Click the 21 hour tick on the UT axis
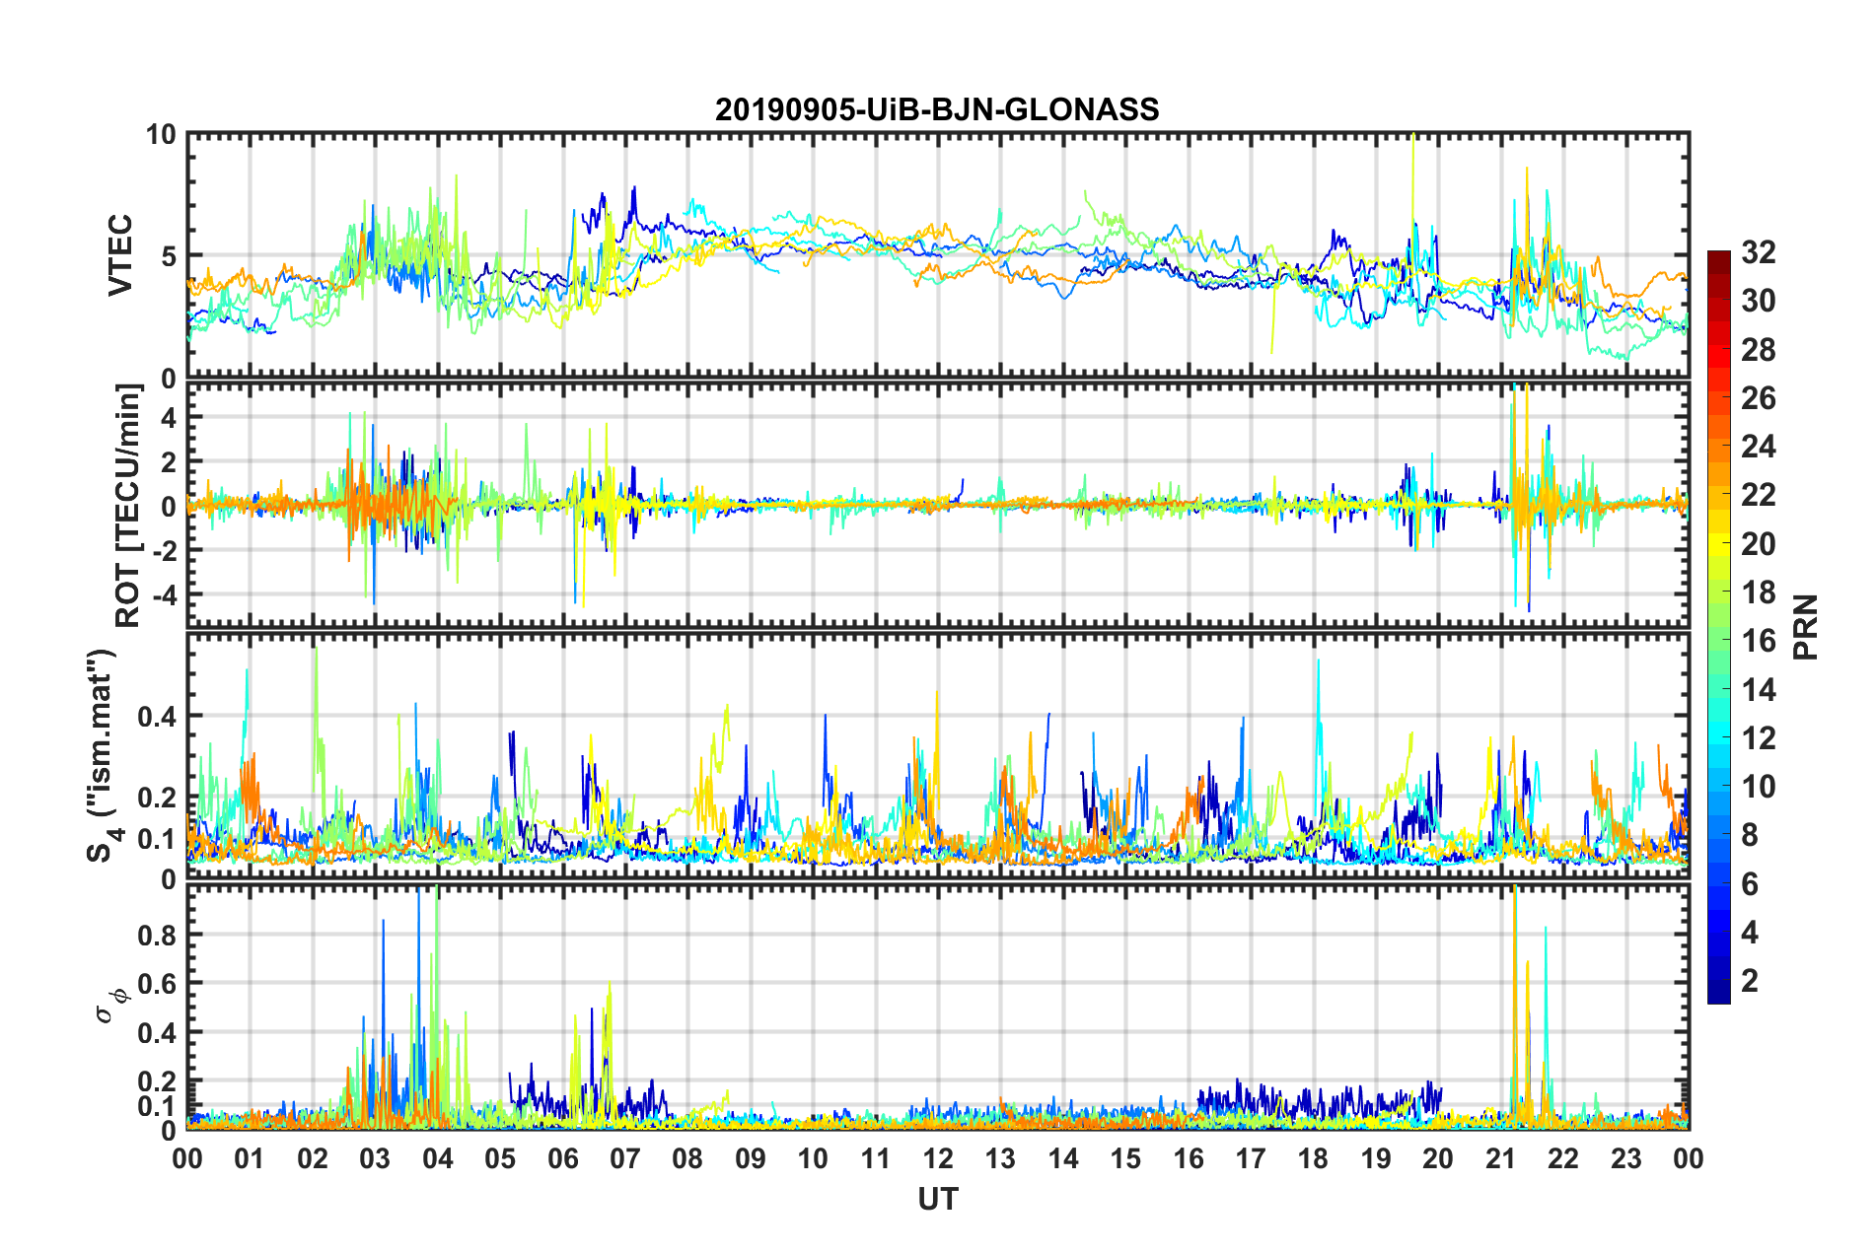The image size is (1876, 1254). [1501, 1158]
